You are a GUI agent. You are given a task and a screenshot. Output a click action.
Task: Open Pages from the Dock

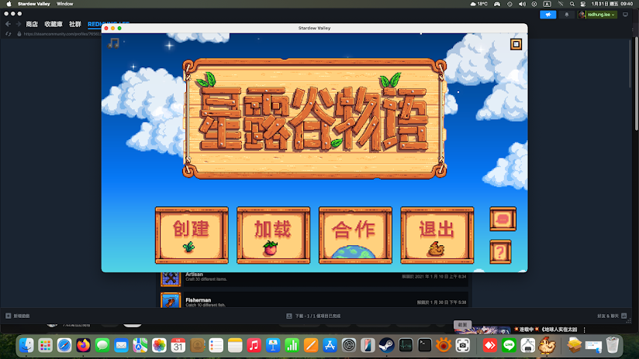[x=311, y=346]
